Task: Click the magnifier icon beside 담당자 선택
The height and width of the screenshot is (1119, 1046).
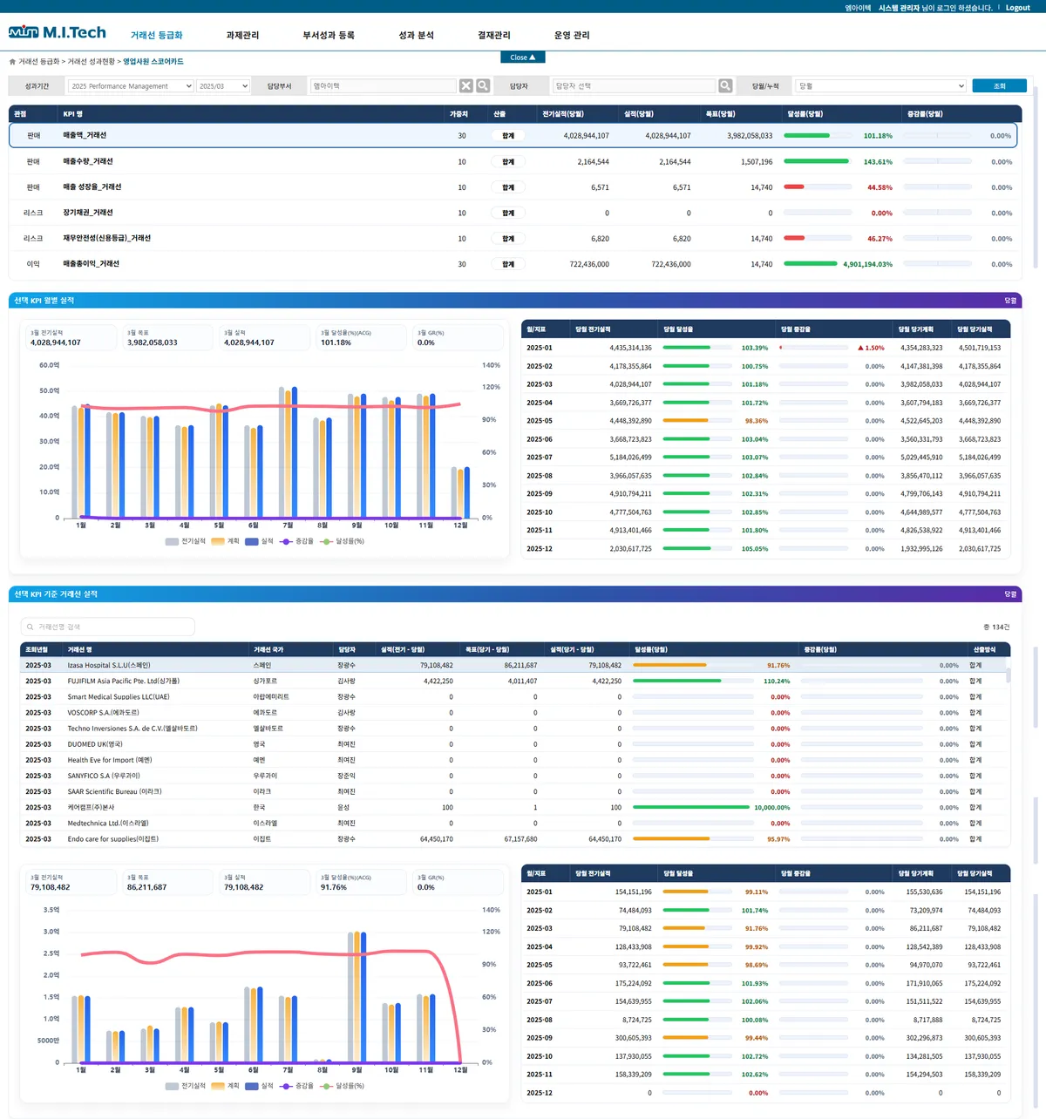Action: 725,85
